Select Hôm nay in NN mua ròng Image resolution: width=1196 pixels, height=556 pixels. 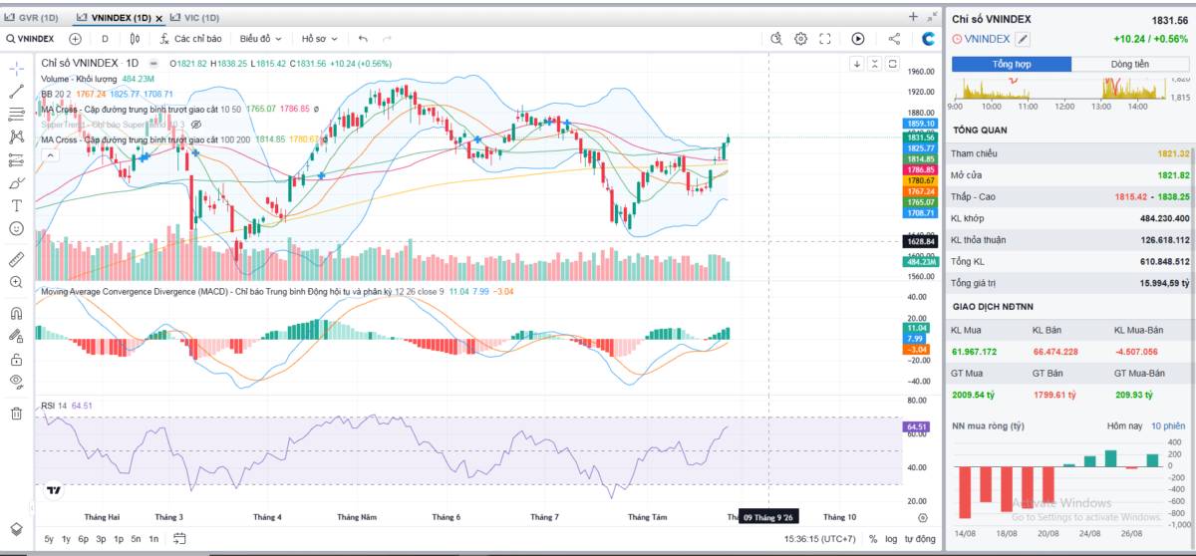[x=1125, y=426]
